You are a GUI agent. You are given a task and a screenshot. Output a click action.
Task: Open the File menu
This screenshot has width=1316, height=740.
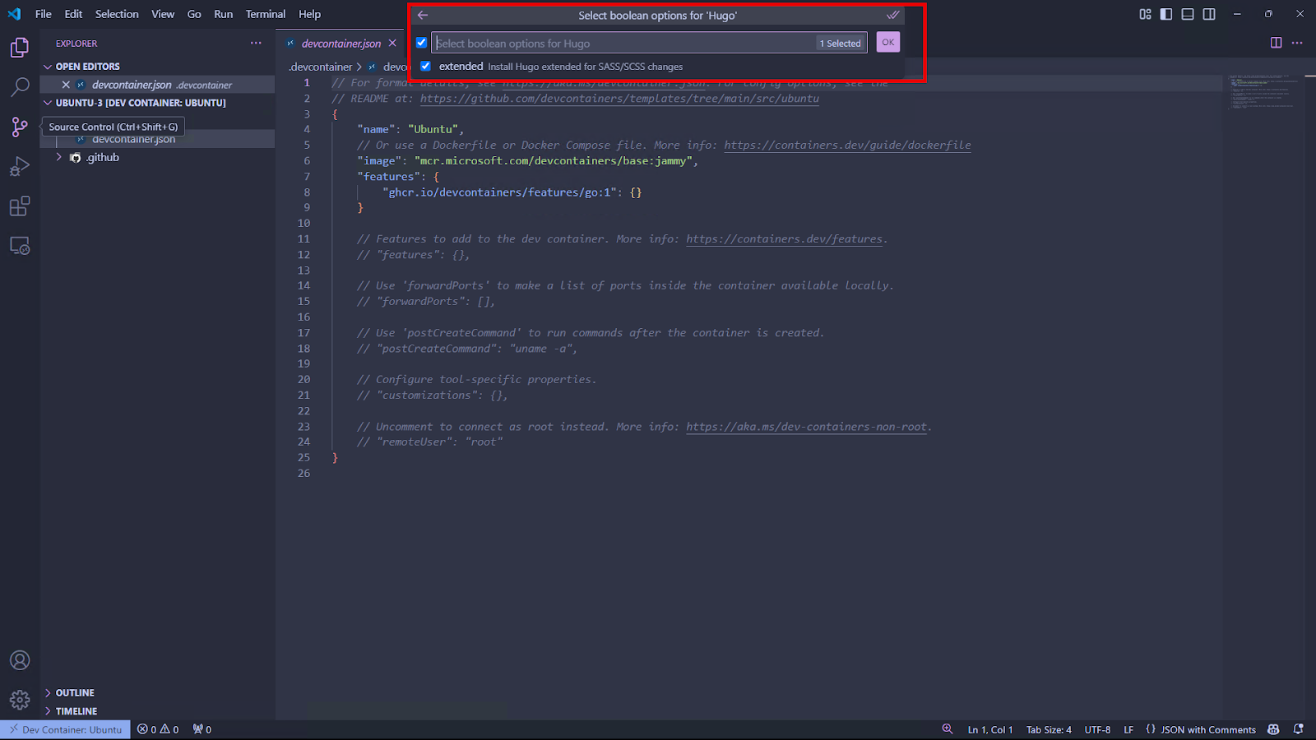coord(44,14)
